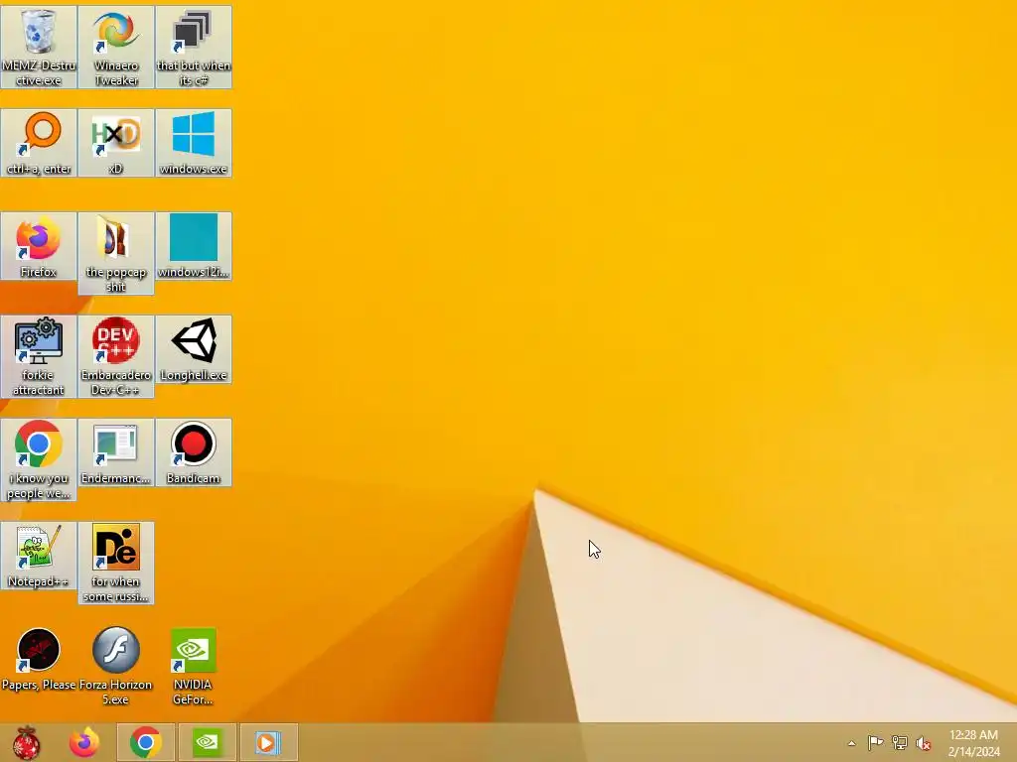Select the Endermanc... desktop shortcut

pyautogui.click(x=116, y=452)
